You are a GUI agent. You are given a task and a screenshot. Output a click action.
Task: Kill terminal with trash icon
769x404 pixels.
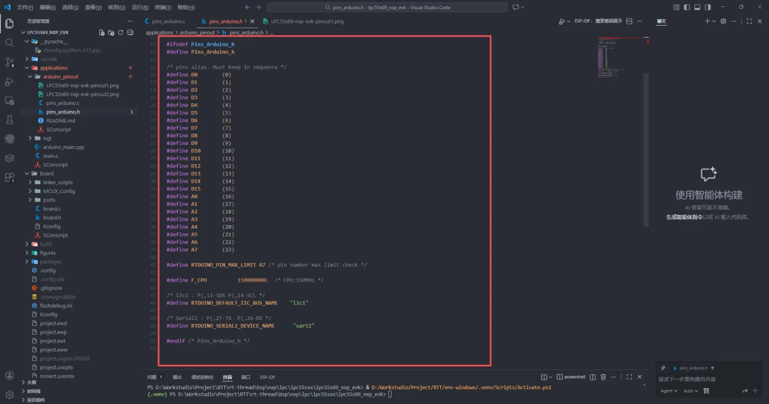click(x=603, y=377)
